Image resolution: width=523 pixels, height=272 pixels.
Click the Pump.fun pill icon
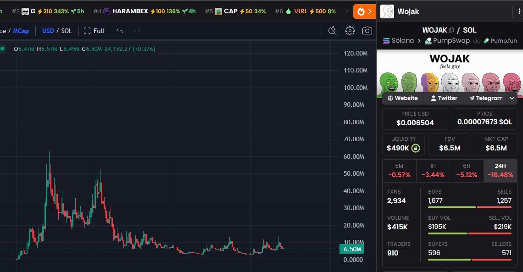click(486, 41)
